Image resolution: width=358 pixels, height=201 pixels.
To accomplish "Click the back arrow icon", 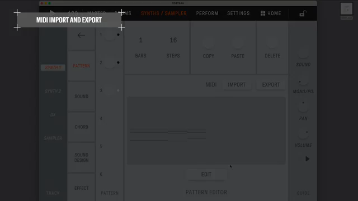I will tap(81, 35).
